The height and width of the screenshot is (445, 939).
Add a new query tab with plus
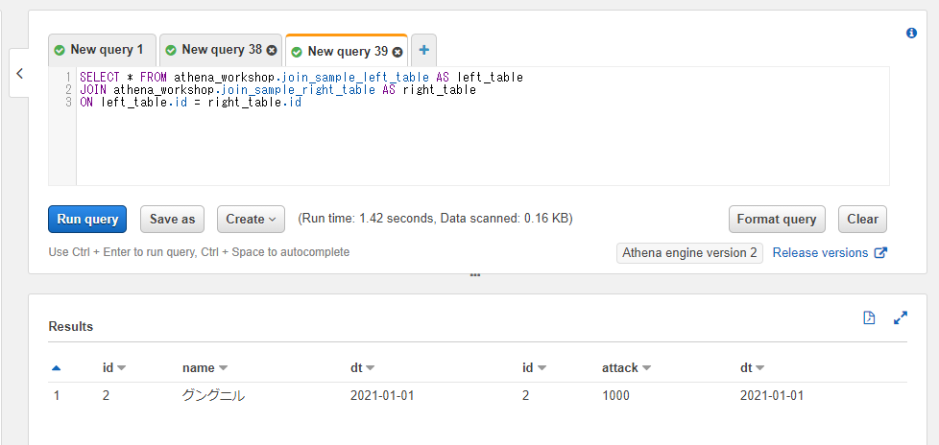pyautogui.click(x=424, y=50)
